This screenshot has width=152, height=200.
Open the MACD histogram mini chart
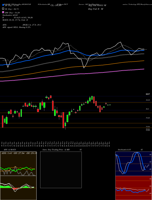pos(18,188)
